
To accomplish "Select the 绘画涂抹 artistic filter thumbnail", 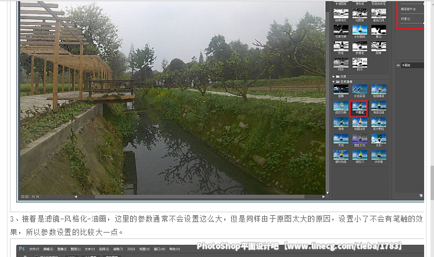I will 360,122.
